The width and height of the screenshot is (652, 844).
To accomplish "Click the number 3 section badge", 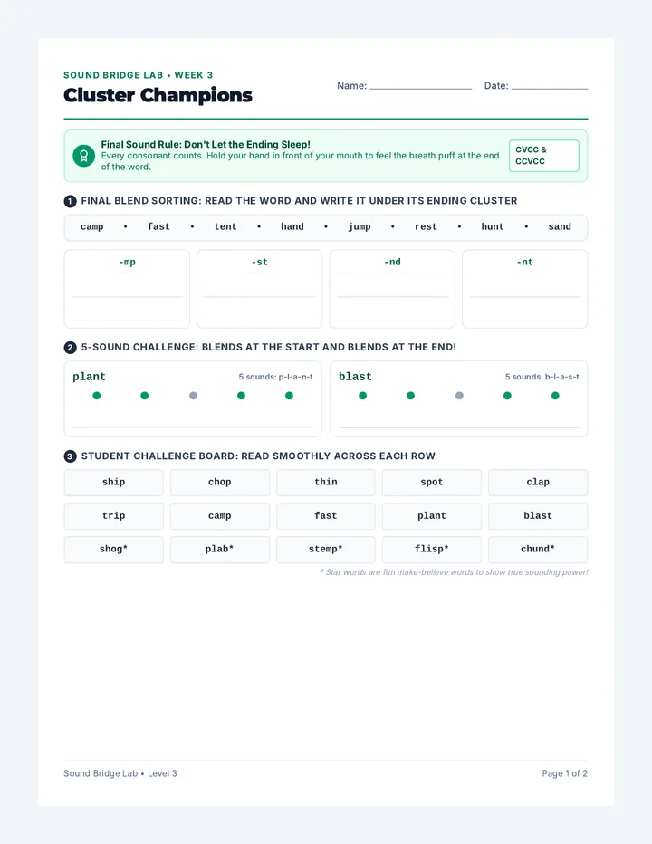I will coord(70,456).
